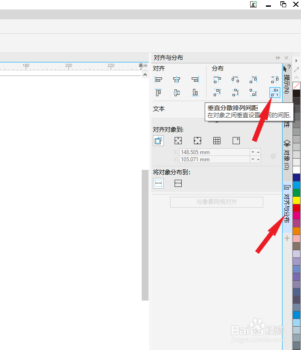Select the no-color swatch
Viewport: 301px width, 350px height.
297,86
